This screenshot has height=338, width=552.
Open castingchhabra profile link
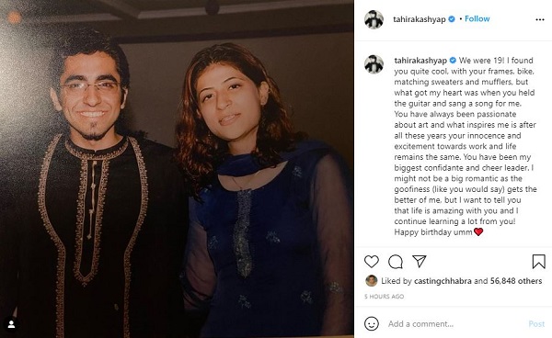point(443,281)
